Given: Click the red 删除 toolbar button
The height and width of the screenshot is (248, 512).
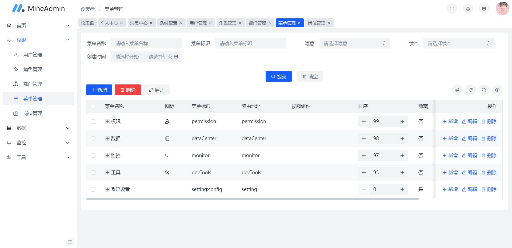Looking at the screenshot, I should tap(128, 90).
